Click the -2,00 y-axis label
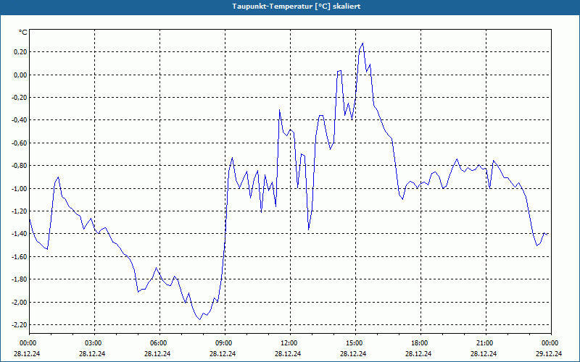The image size is (580, 362). pos(20,302)
